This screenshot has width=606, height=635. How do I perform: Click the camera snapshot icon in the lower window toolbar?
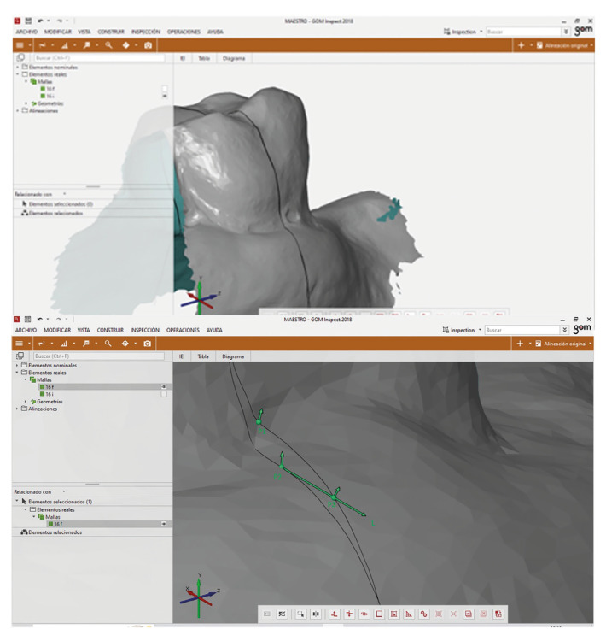[149, 344]
